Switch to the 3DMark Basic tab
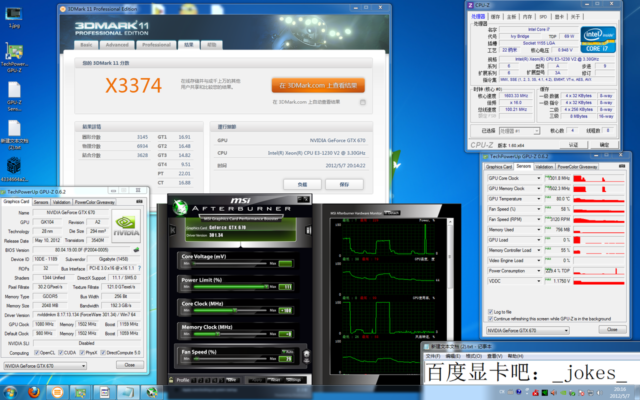Image resolution: width=640 pixels, height=400 pixels. pyautogui.click(x=86, y=44)
